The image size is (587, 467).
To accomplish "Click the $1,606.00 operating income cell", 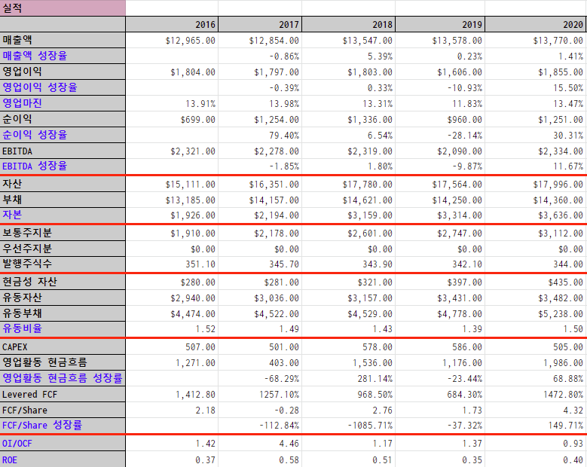I will click(x=440, y=72).
